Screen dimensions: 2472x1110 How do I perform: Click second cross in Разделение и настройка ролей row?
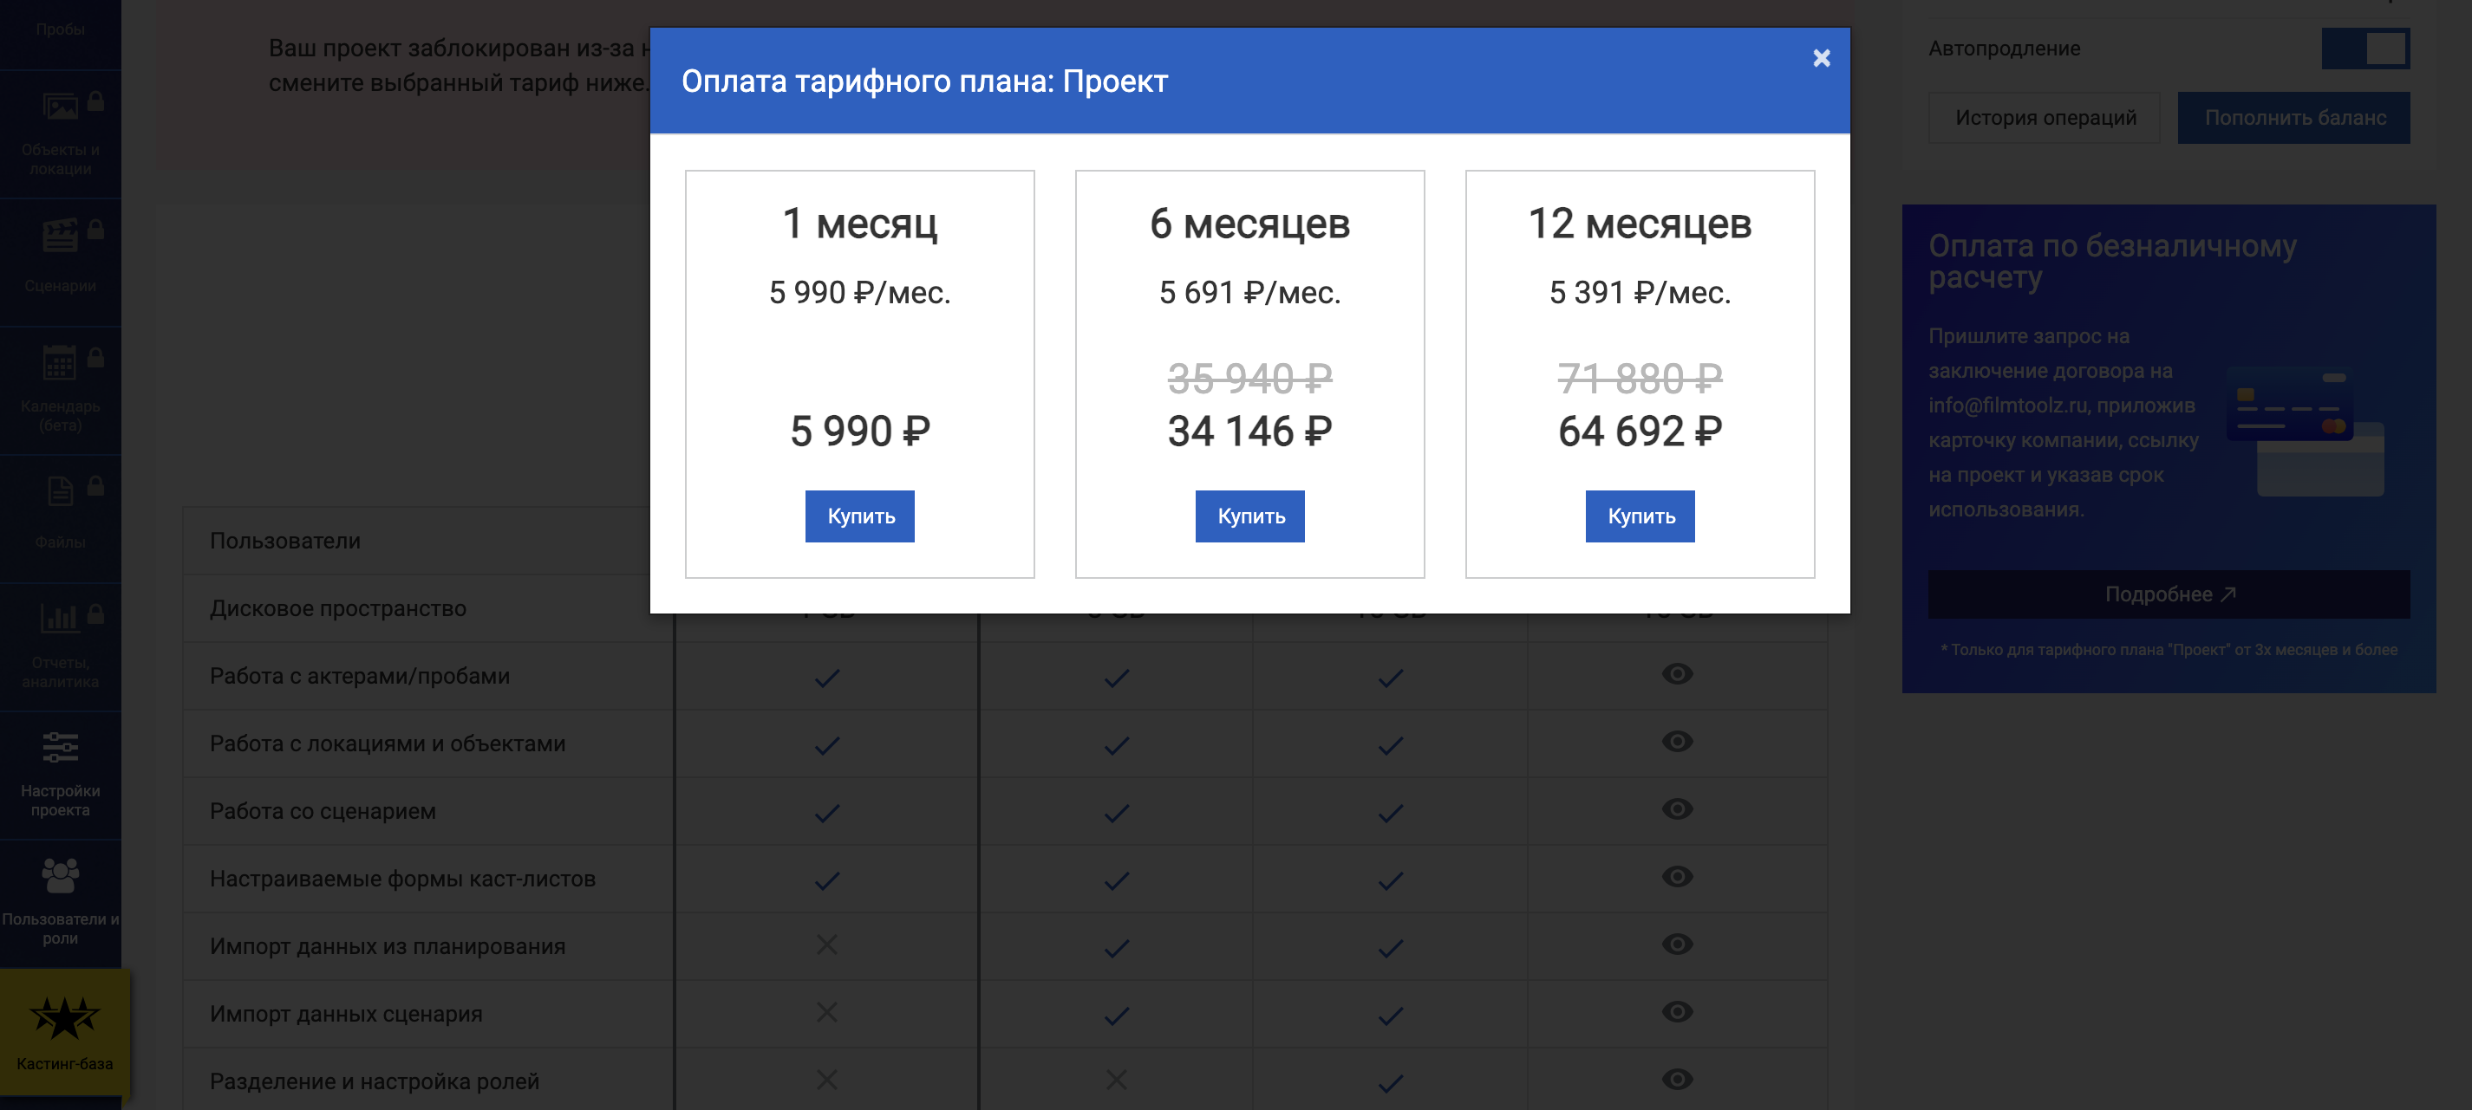coord(1116,1081)
